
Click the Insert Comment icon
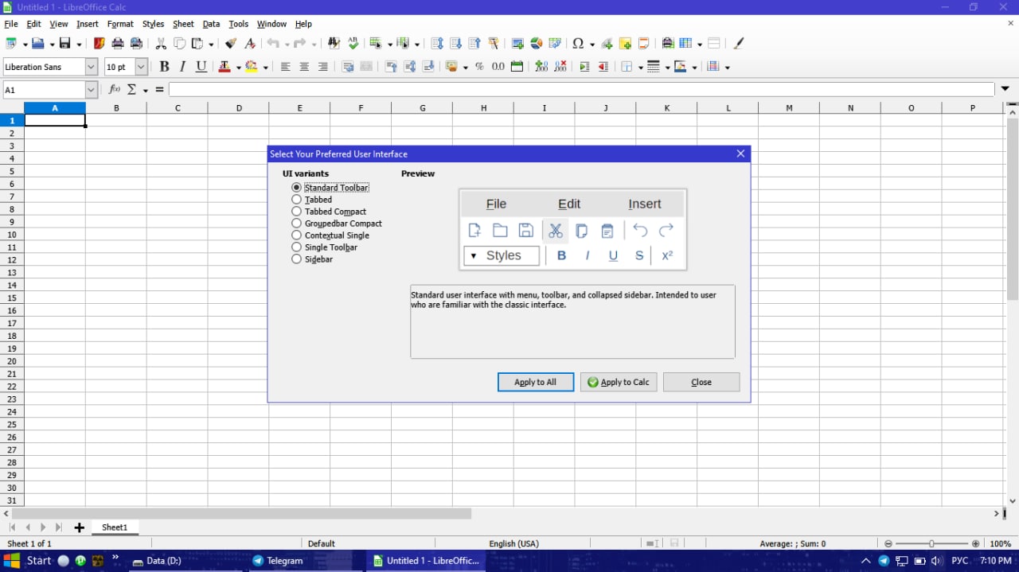[x=626, y=44]
